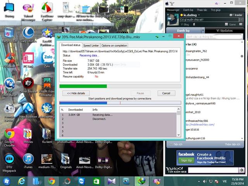This screenshot has height=186, width=248.
Task: Switch to Y! Updates tab
Action: click(x=224, y=31)
